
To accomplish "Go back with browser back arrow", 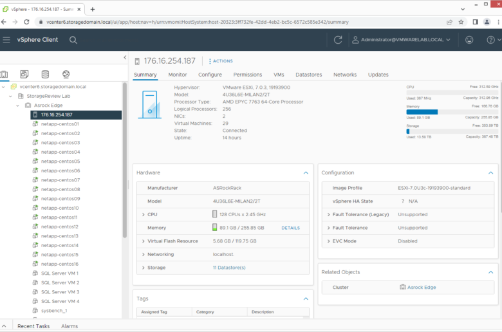I will [x=4, y=22].
